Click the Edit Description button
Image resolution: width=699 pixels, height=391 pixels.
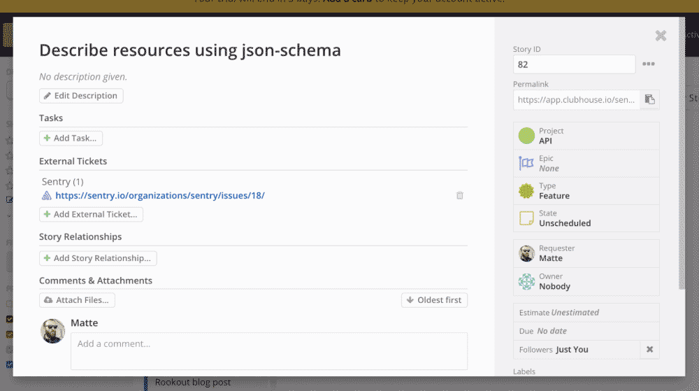[81, 96]
